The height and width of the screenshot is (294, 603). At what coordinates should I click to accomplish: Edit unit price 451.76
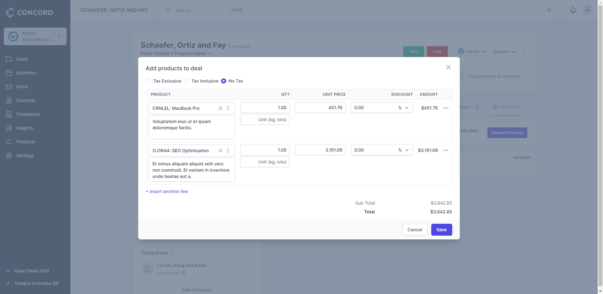point(320,108)
